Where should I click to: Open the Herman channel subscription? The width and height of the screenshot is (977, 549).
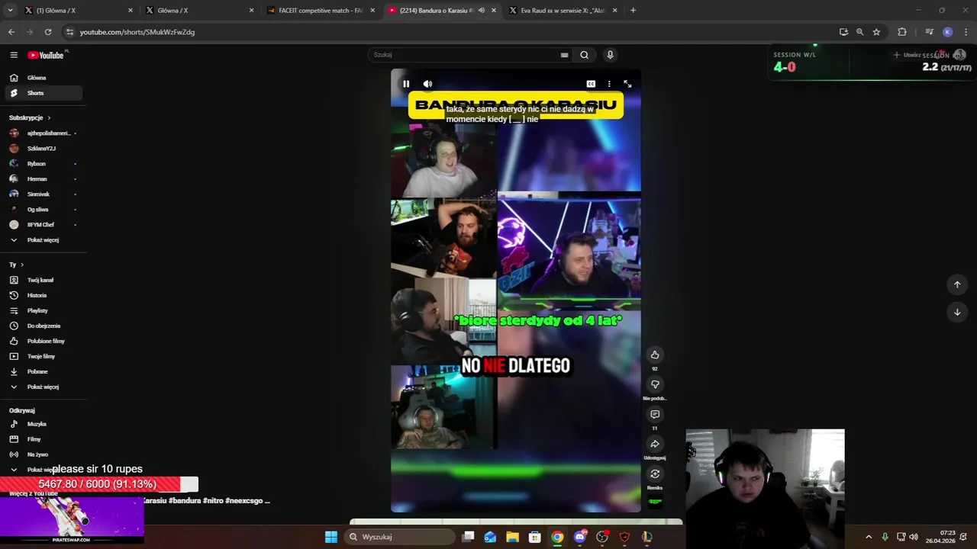click(44, 179)
